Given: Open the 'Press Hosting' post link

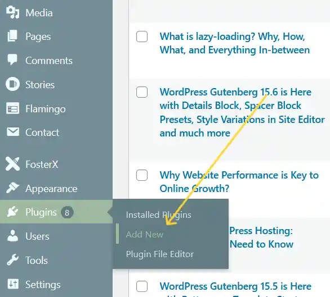Looking at the screenshot, I should point(261,237).
